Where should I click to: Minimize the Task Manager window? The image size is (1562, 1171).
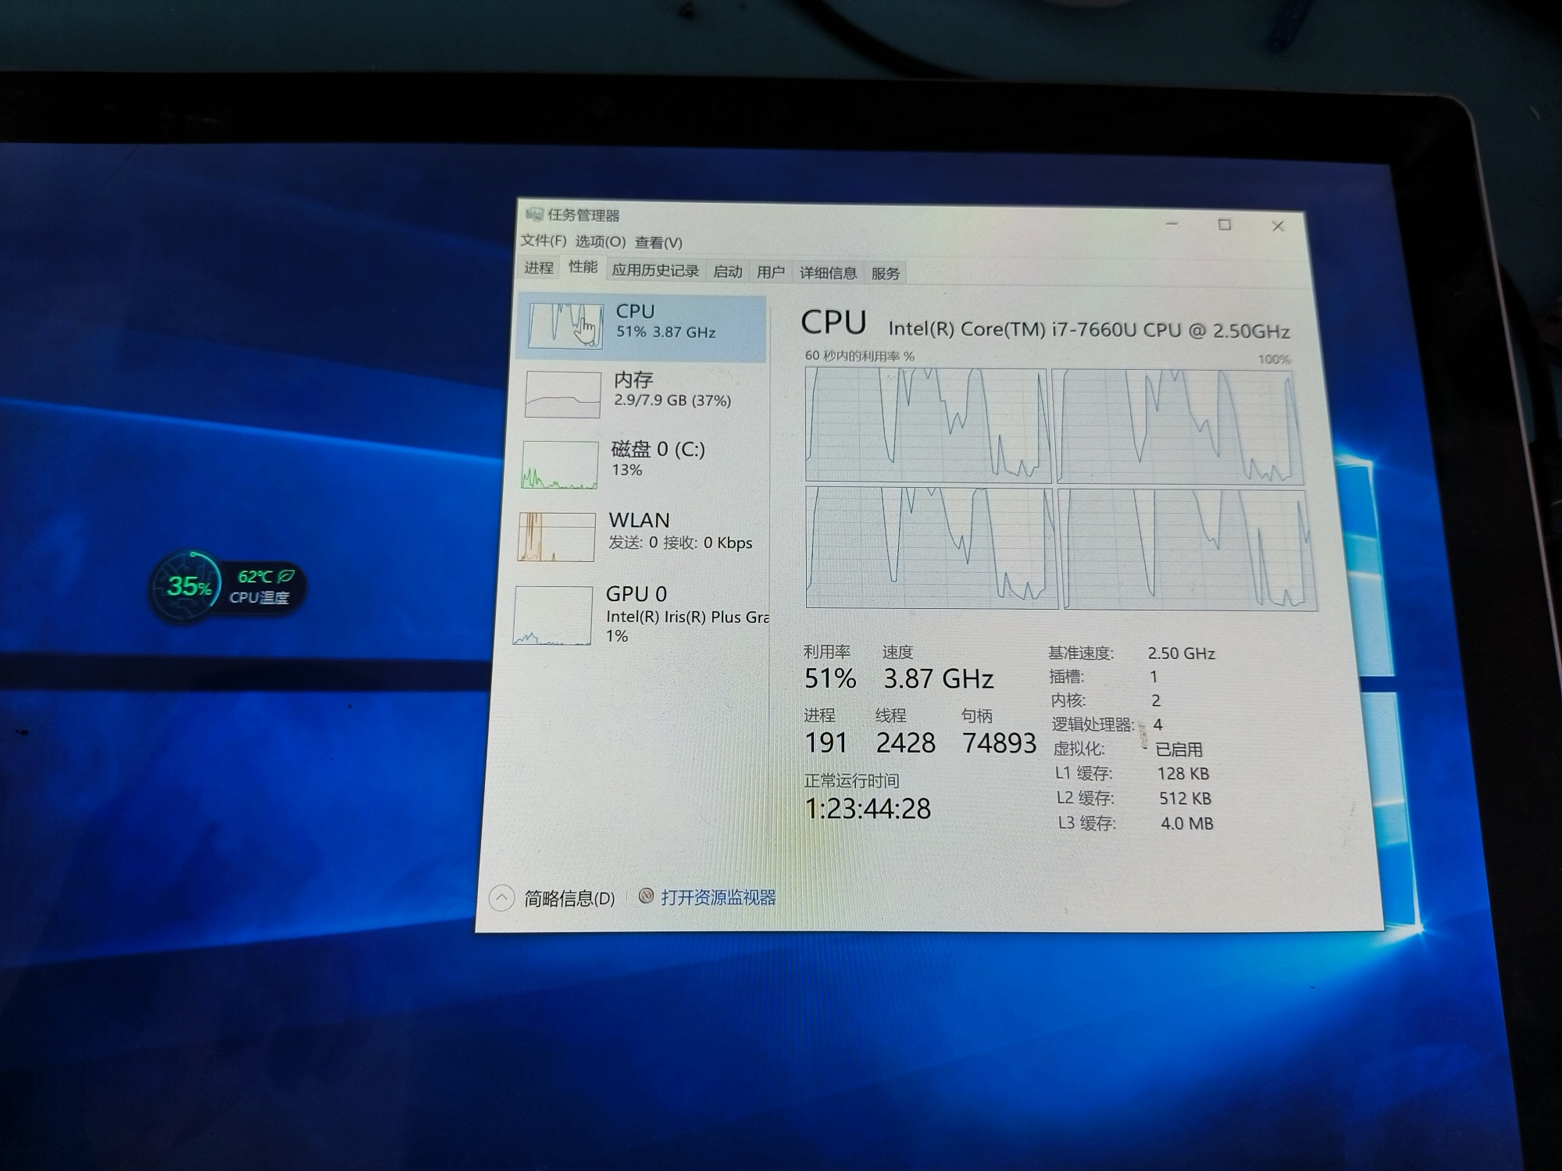(x=1171, y=224)
